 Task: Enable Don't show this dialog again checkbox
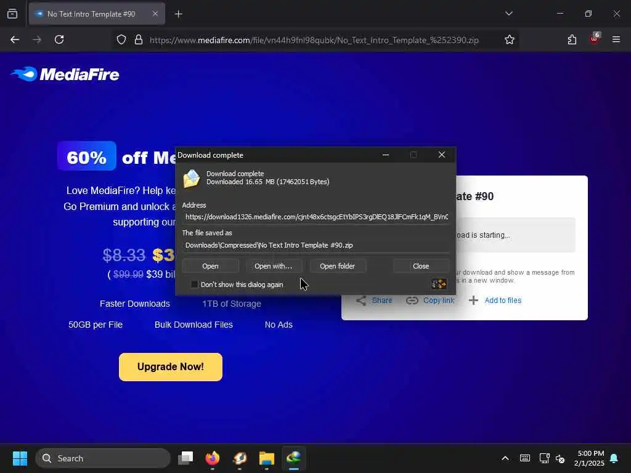coord(194,285)
